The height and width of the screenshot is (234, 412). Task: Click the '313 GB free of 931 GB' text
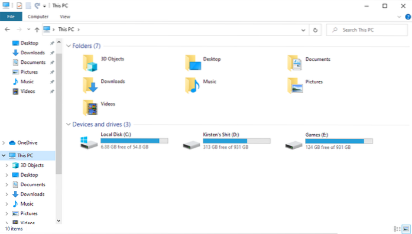tap(226, 147)
